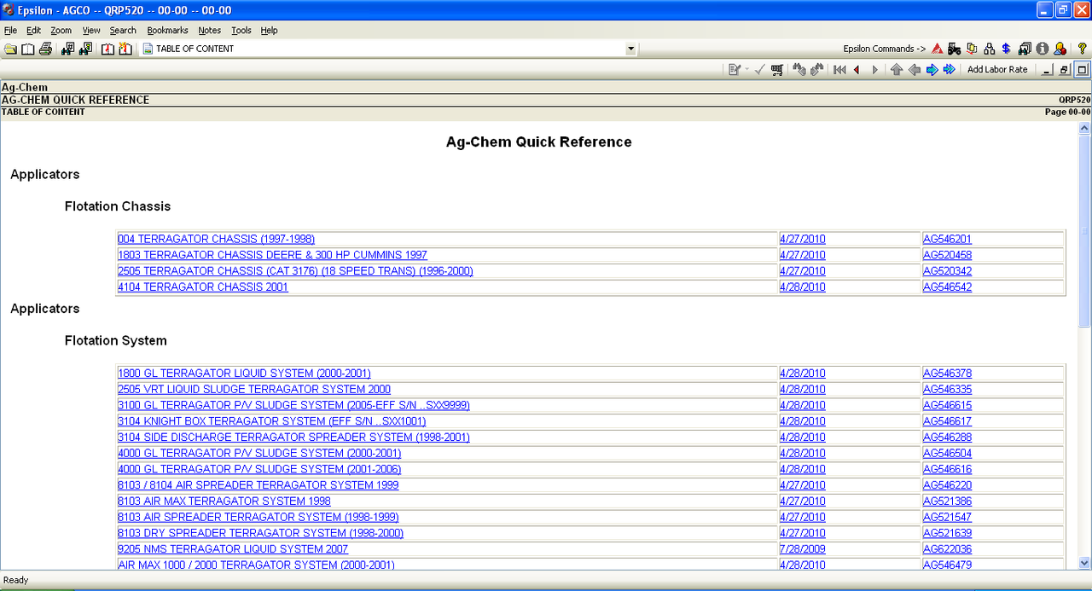
Task: Open 9205 NMS TERRAGATOR LIQUID SYSTEM 2007
Action: coord(233,549)
